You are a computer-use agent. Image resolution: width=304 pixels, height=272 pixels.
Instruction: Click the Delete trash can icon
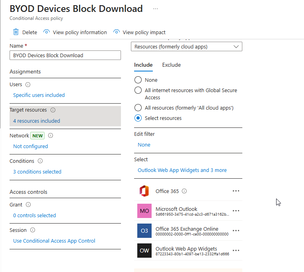(16, 32)
